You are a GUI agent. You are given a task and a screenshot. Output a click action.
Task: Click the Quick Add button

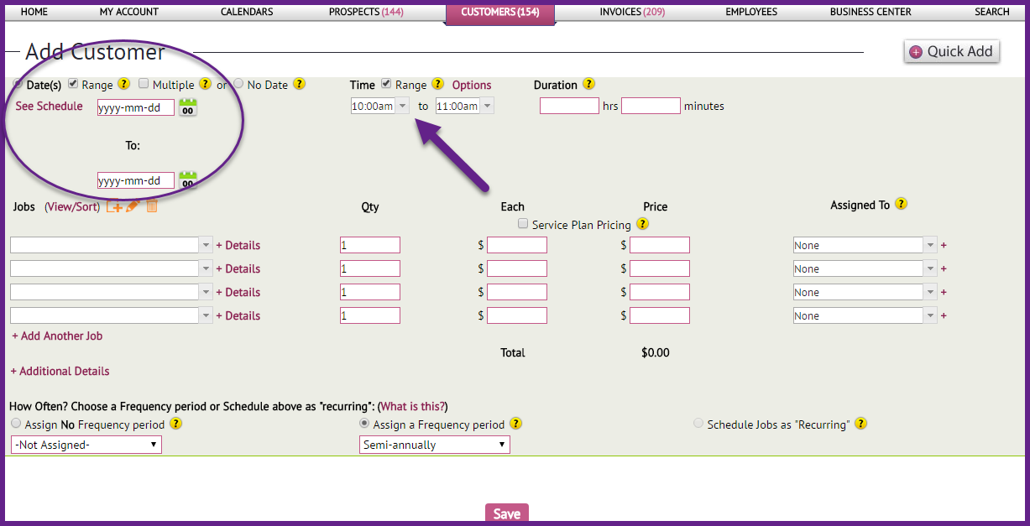tap(952, 51)
